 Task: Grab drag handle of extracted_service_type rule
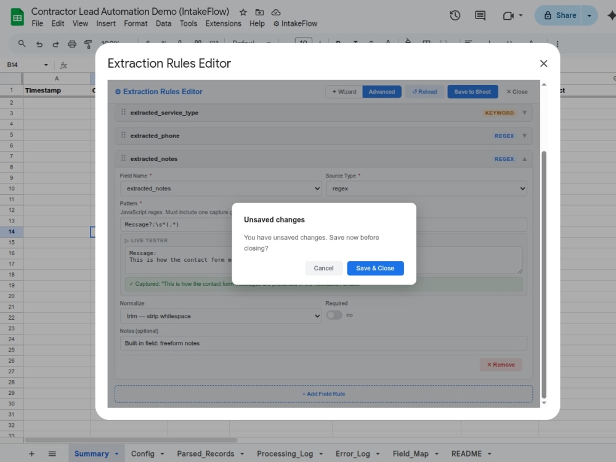(123, 112)
